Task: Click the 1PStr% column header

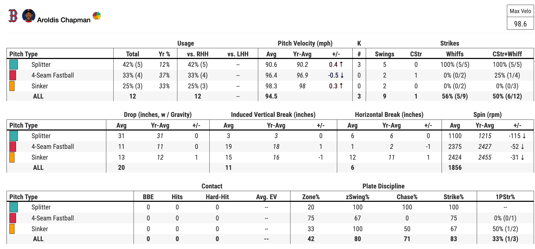Action: click(505, 197)
